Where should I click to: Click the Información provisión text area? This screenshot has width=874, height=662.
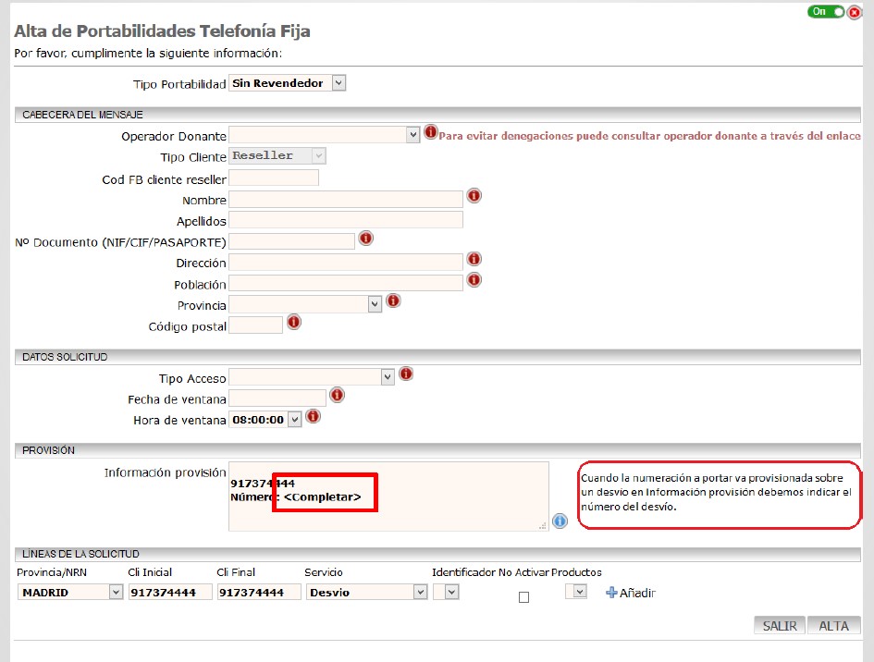click(388, 496)
